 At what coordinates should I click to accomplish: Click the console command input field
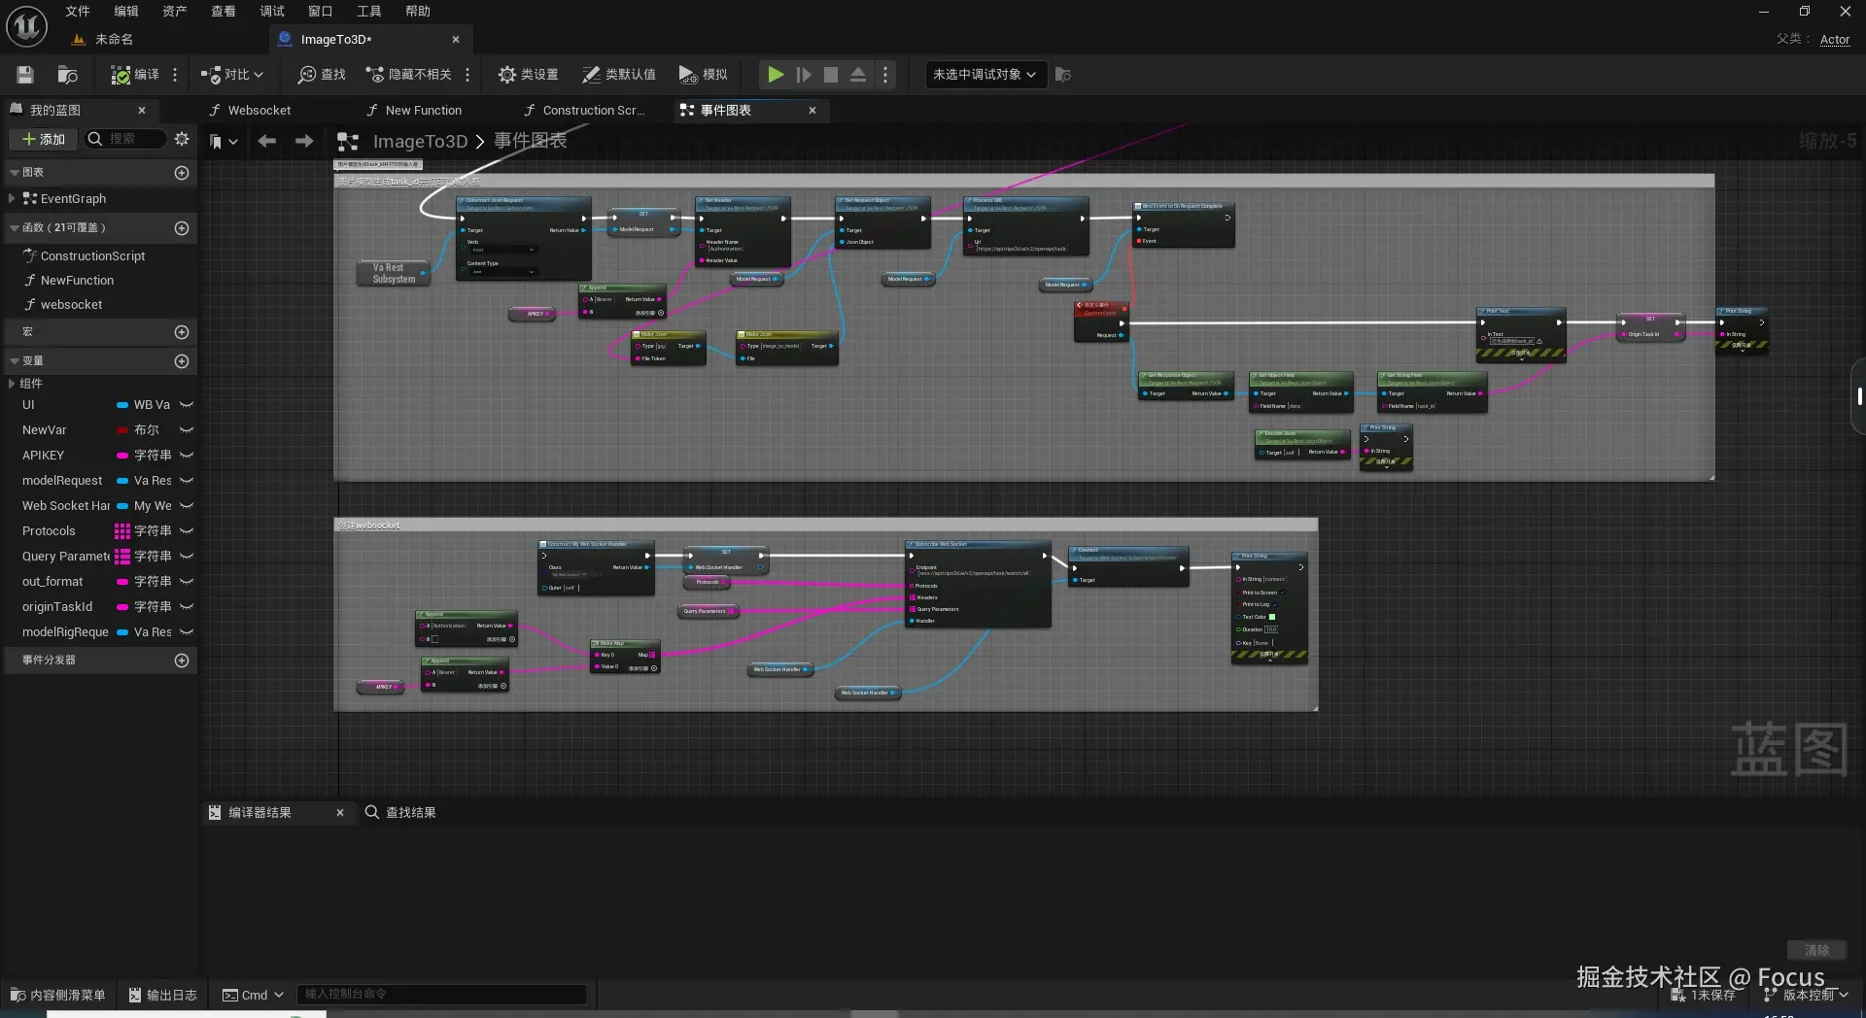[442, 995]
